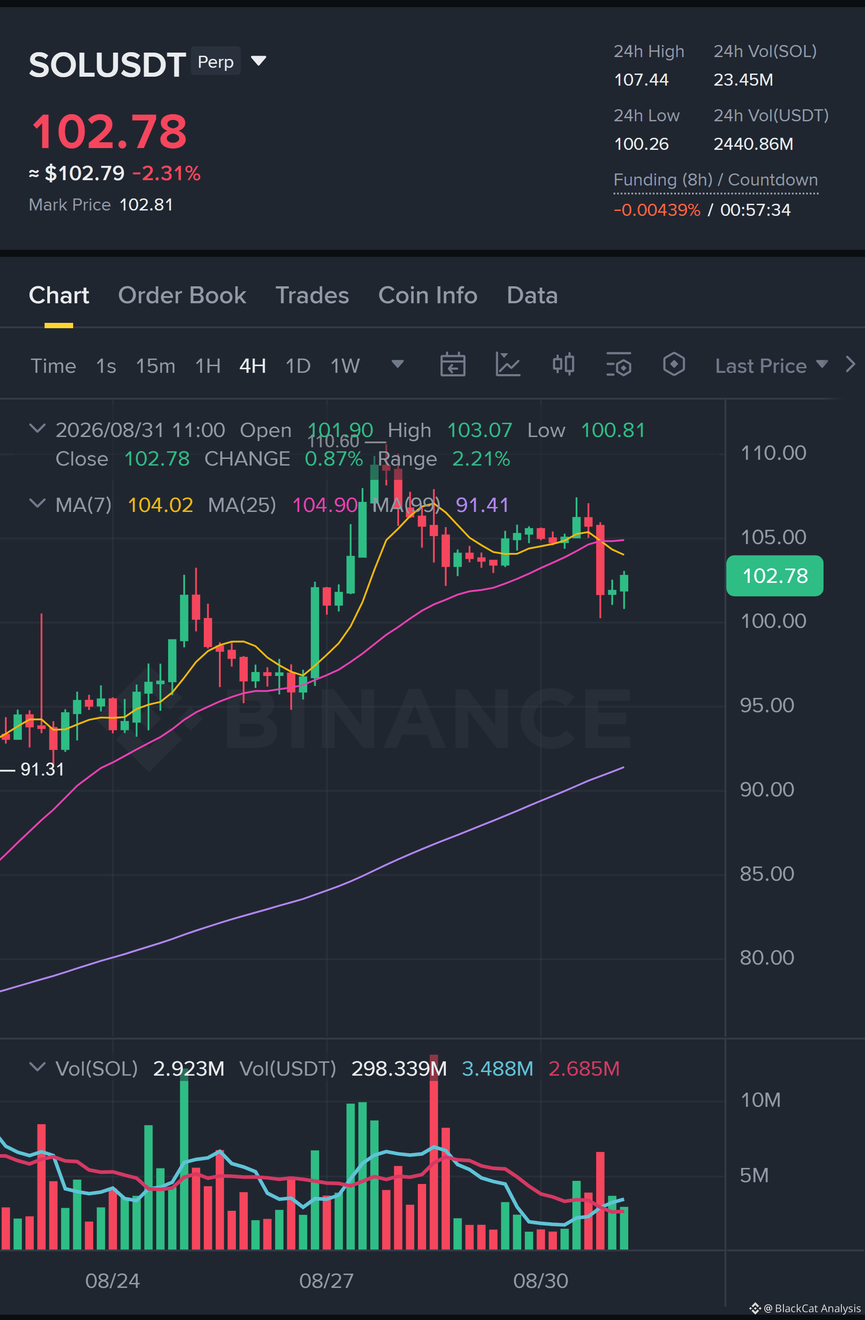Open the calendar date jump icon
This screenshot has height=1320, width=865.
tap(453, 364)
